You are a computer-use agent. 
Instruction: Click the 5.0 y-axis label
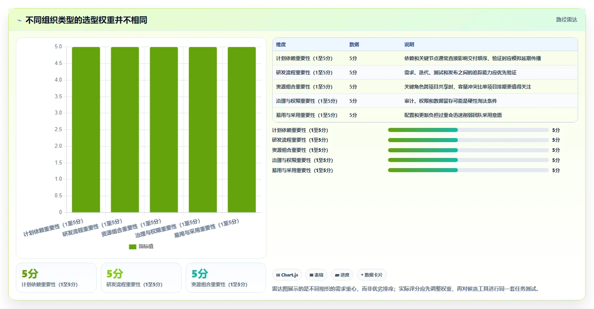pyautogui.click(x=58, y=47)
